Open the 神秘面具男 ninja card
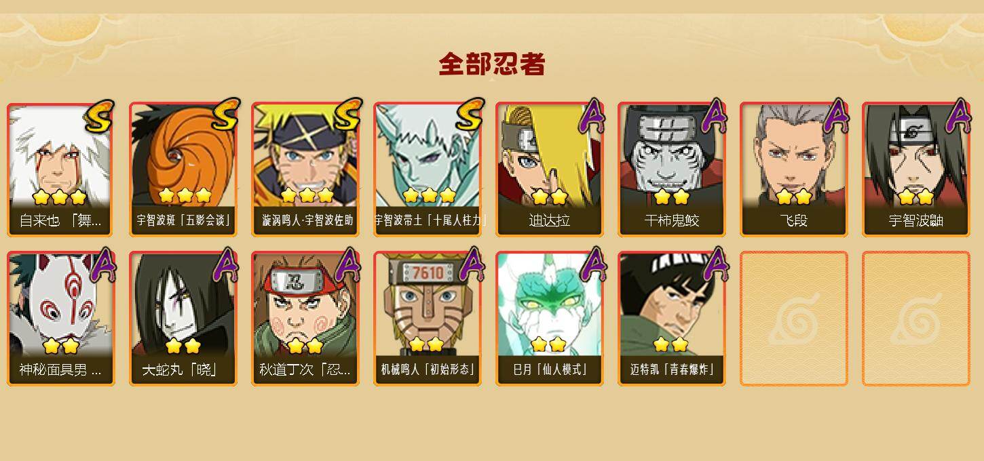This screenshot has width=984, height=461. tap(61, 319)
